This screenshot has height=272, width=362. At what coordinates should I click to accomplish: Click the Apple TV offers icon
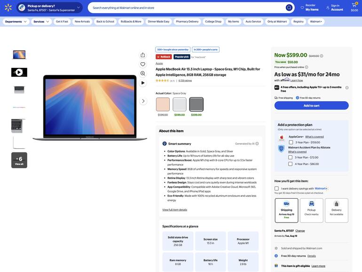point(276,88)
